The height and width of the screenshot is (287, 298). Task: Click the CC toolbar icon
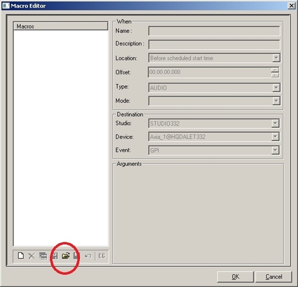click(x=102, y=256)
